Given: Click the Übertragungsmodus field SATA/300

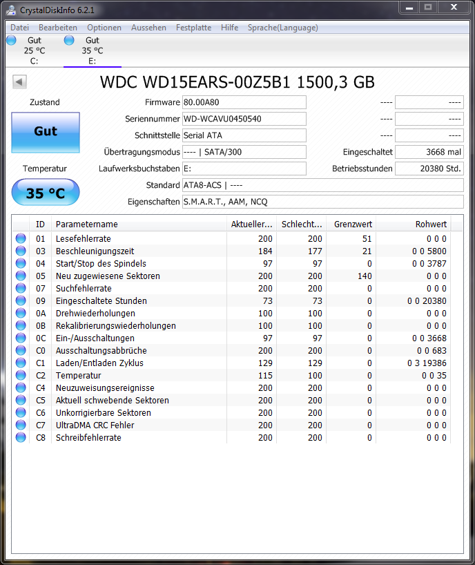Looking at the screenshot, I should tap(244, 152).
